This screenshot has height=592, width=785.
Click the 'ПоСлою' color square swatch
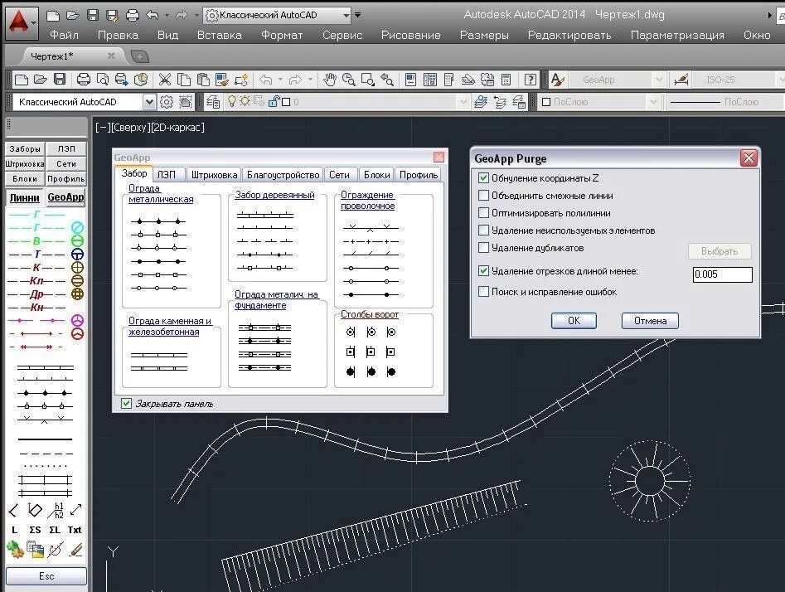[x=546, y=102]
